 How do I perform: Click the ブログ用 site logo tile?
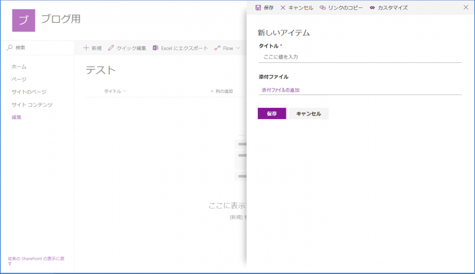(24, 20)
